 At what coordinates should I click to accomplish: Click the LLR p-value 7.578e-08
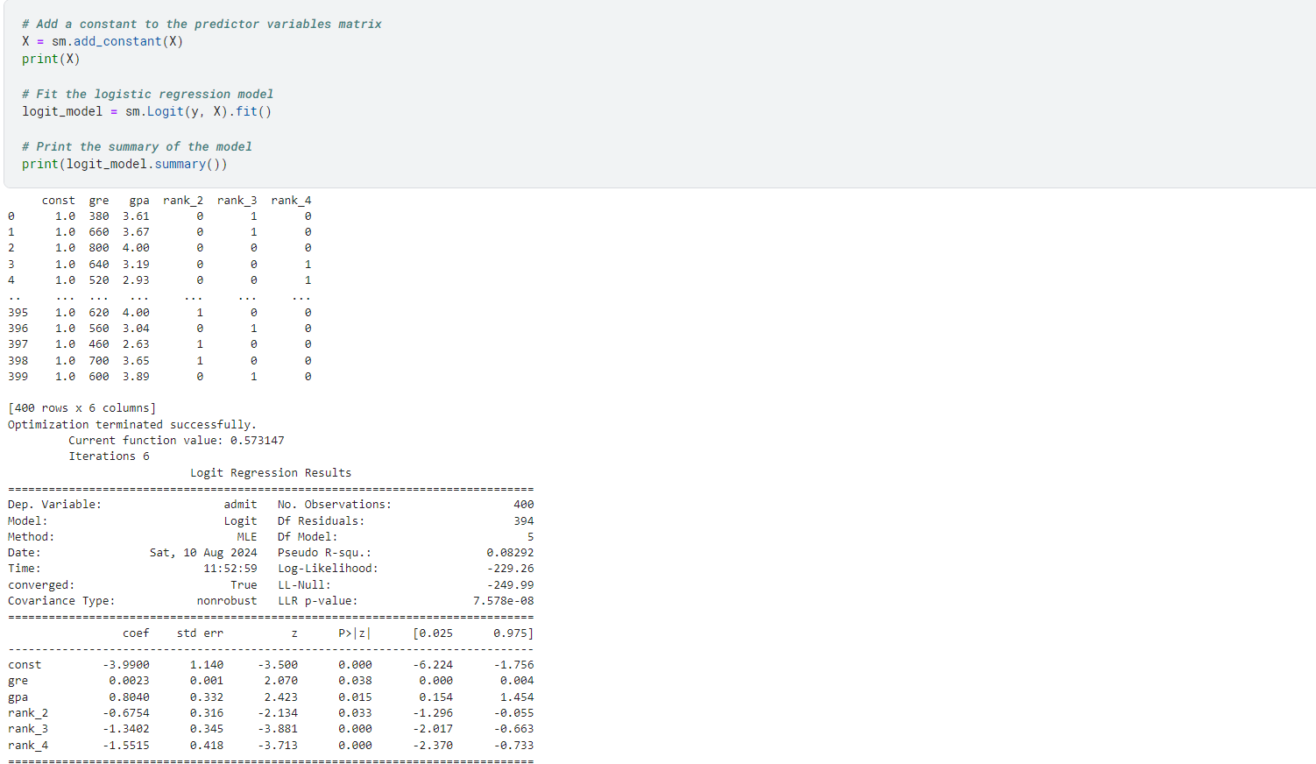pyautogui.click(x=504, y=601)
